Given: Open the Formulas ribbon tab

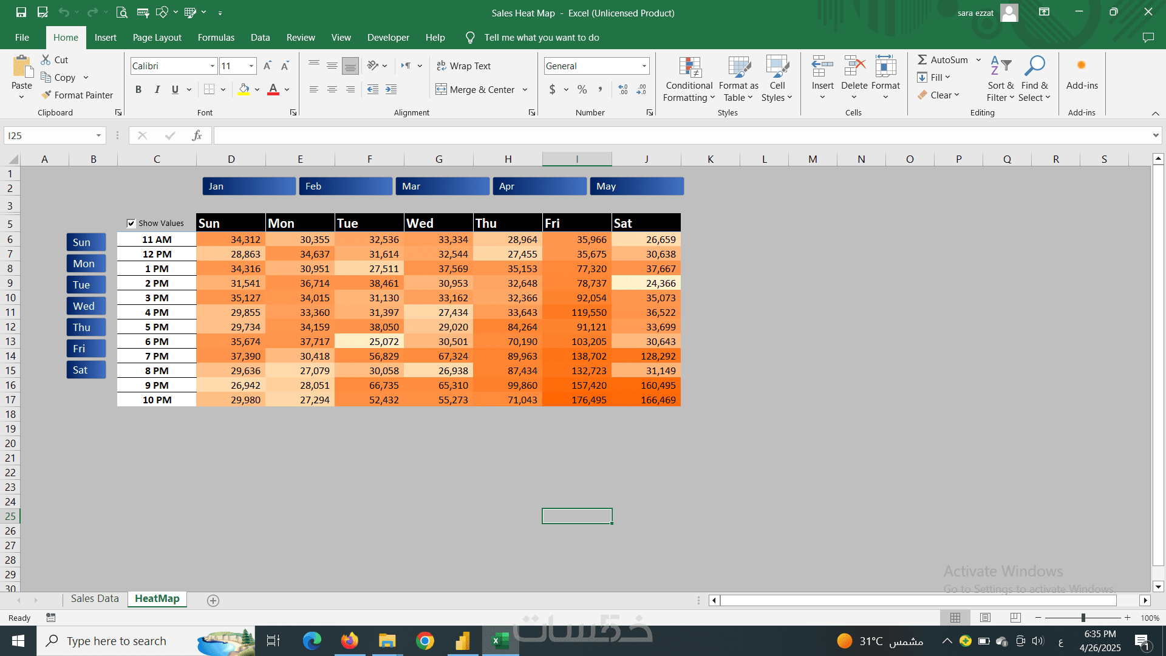Looking at the screenshot, I should pyautogui.click(x=216, y=38).
